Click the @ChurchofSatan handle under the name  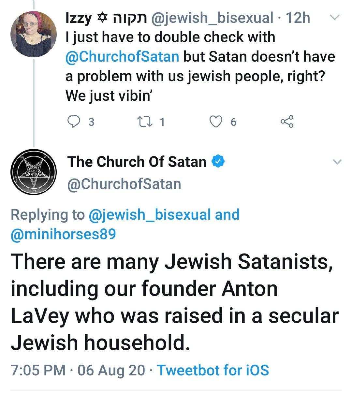pyautogui.click(x=124, y=184)
